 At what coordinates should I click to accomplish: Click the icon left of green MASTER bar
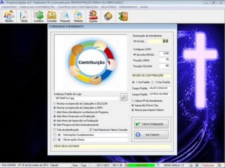pos(126,165)
